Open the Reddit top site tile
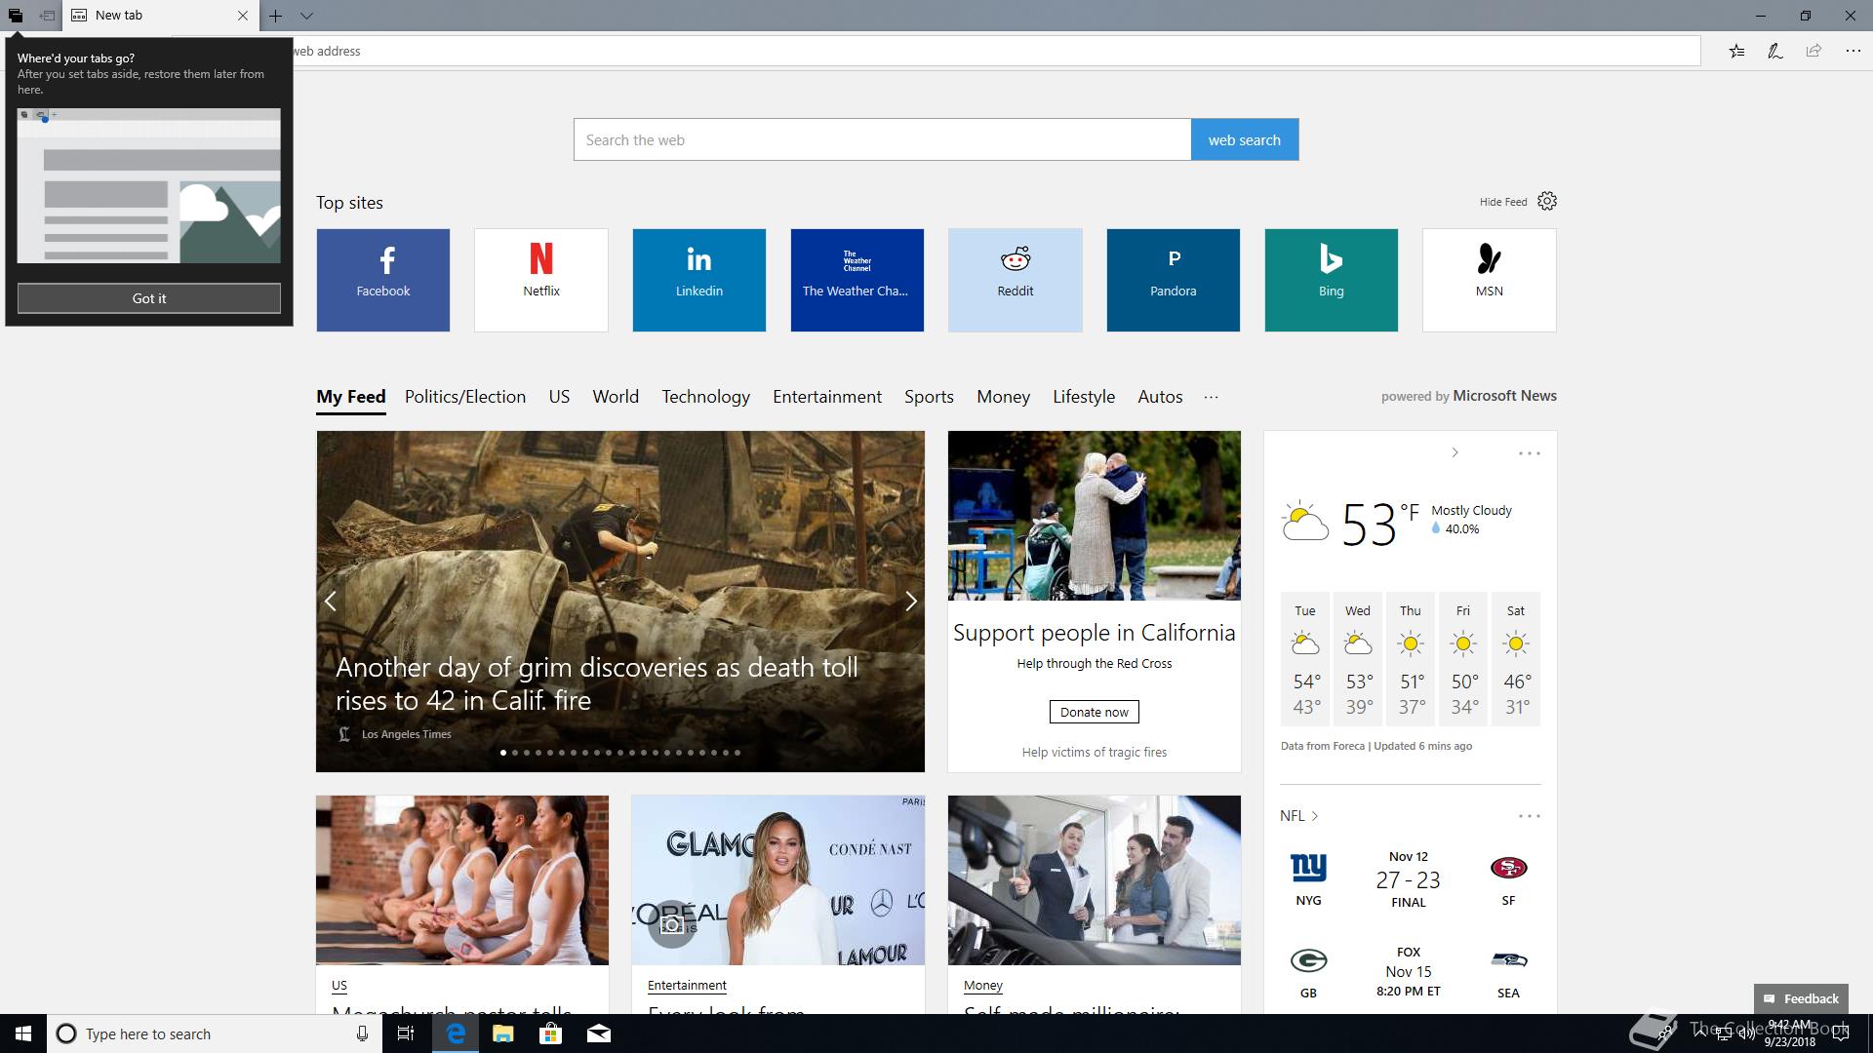 click(1016, 280)
